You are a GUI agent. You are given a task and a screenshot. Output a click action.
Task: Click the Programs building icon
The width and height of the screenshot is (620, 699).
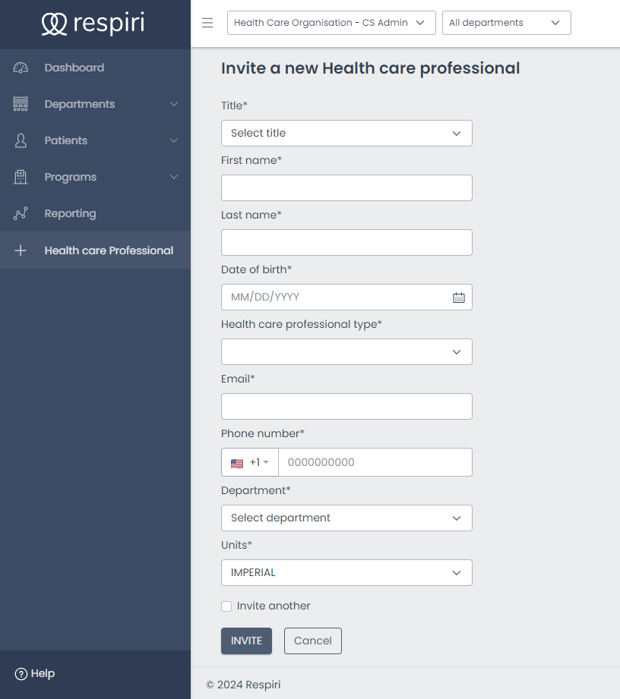point(21,177)
